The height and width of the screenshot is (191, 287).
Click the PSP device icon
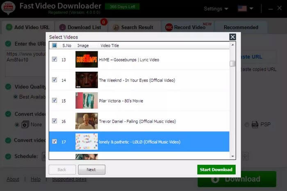(255, 124)
